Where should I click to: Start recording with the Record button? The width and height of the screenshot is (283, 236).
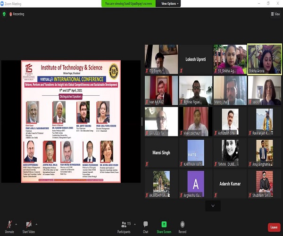coord(182,228)
